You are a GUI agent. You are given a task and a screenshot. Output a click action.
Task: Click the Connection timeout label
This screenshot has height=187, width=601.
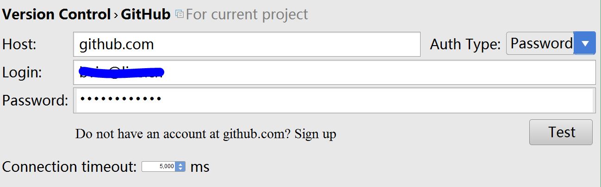[69, 166]
